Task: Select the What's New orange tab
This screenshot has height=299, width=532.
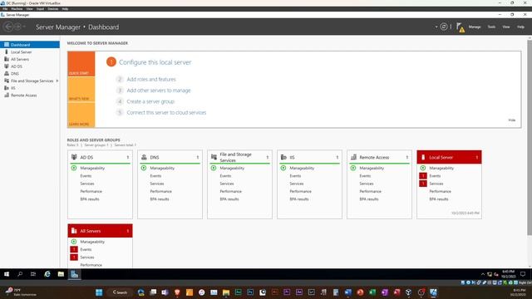Action: [81, 90]
